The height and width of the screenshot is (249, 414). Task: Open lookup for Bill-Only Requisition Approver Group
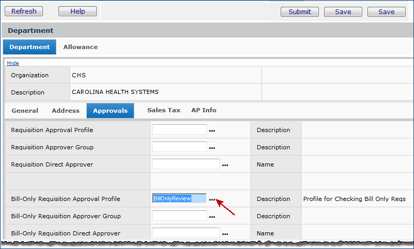(x=212, y=217)
